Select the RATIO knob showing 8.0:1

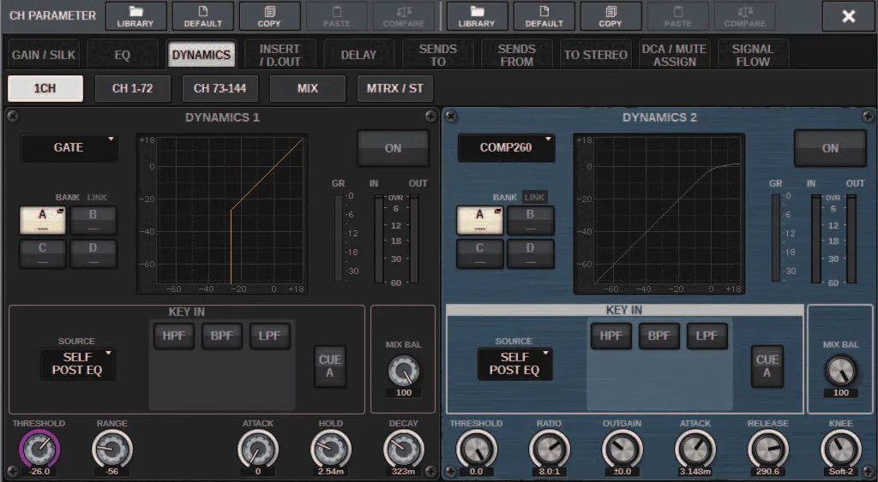coord(550,449)
